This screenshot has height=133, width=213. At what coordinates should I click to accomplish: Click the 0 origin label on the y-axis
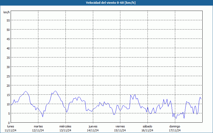(9, 123)
